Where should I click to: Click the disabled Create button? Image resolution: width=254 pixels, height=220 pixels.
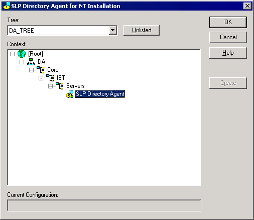[228, 83]
